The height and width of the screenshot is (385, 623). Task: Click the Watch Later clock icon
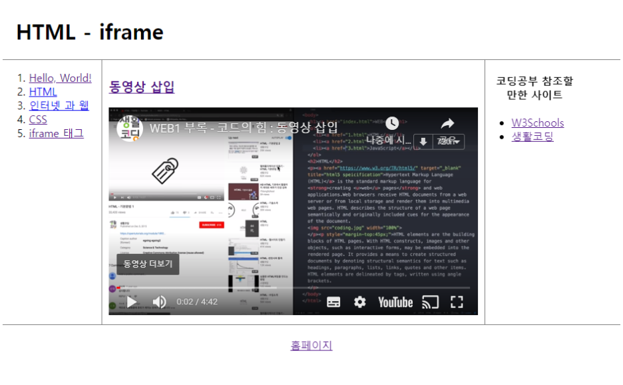(x=392, y=123)
